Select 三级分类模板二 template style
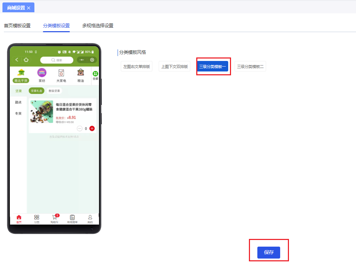This screenshot has width=356, height=268. click(x=250, y=66)
